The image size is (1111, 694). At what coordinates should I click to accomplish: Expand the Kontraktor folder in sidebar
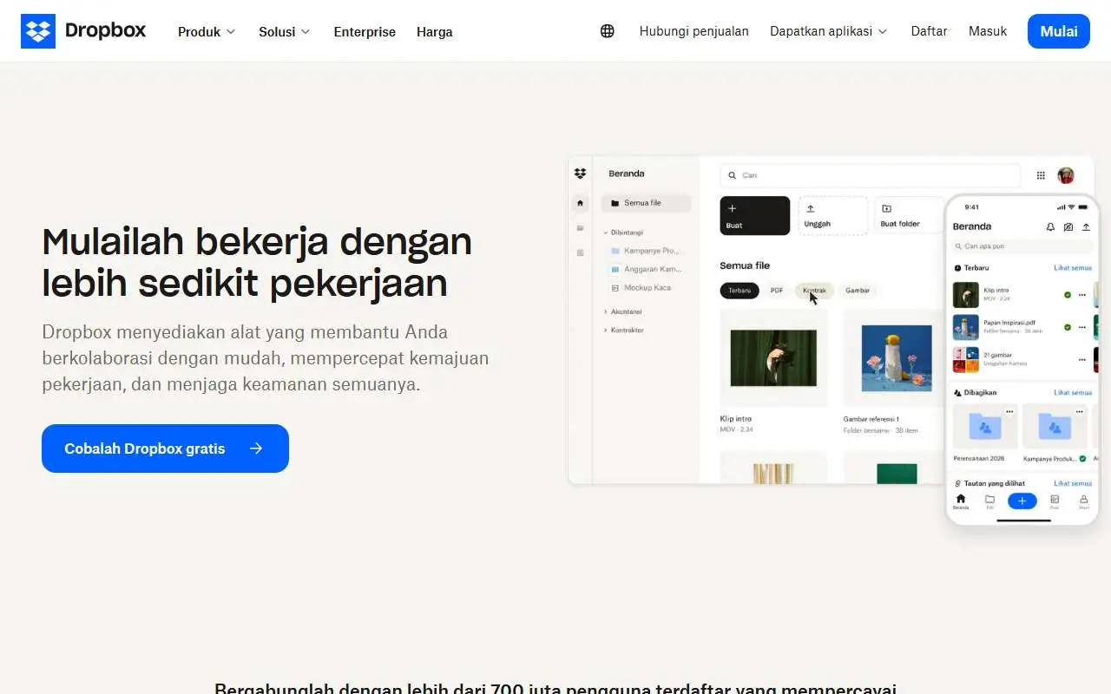tap(606, 331)
